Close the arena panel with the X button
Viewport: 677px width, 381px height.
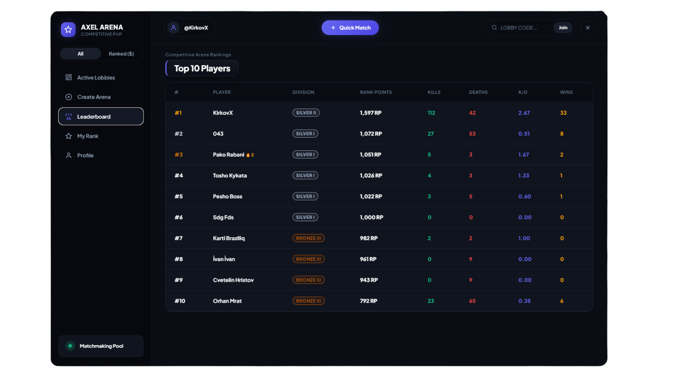tap(587, 28)
